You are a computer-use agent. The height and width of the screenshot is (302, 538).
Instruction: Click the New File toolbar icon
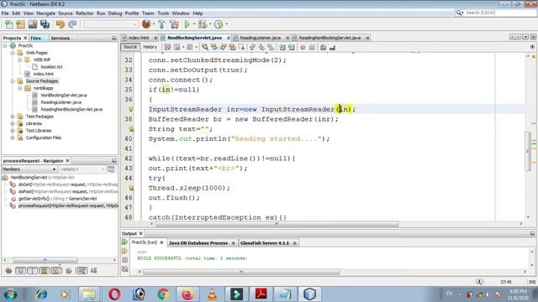[x=9, y=24]
